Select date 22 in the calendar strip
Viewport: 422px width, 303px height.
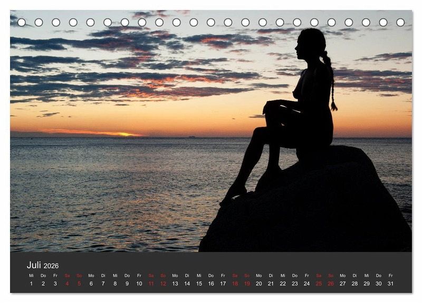(x=283, y=284)
